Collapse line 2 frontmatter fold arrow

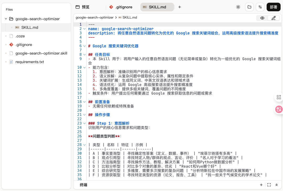tap(84, 29)
